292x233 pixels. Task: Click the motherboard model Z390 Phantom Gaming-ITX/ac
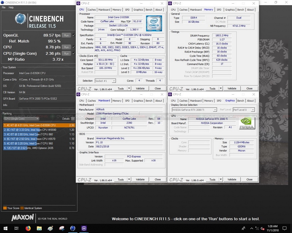tap(117, 114)
